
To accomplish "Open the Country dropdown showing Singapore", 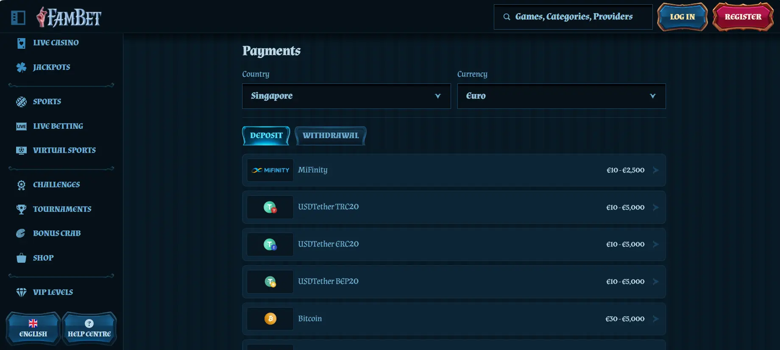I will [x=346, y=96].
